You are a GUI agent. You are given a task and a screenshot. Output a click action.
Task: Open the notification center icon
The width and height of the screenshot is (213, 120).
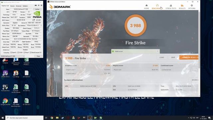pyautogui.click(x=209, y=118)
